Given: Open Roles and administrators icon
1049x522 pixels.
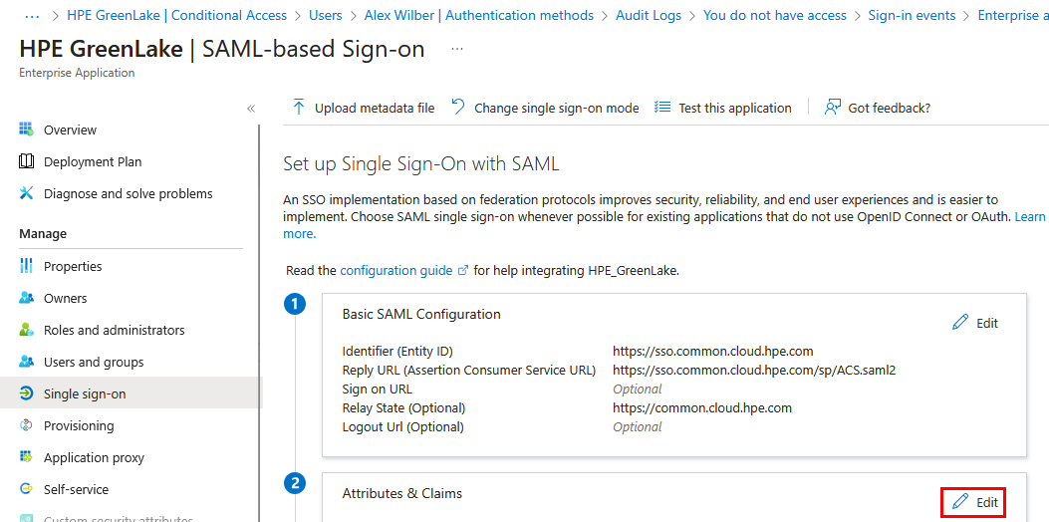Looking at the screenshot, I should click(x=27, y=330).
